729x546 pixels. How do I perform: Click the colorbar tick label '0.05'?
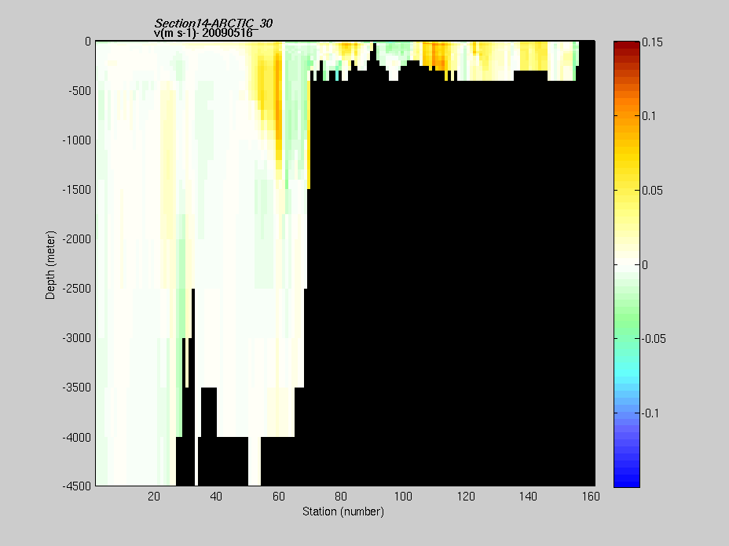[652, 191]
